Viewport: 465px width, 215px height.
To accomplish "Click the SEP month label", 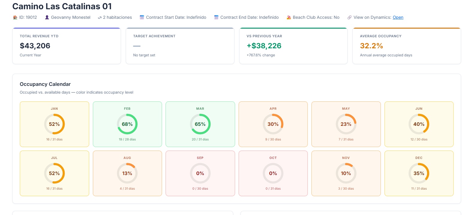I will (x=200, y=158).
